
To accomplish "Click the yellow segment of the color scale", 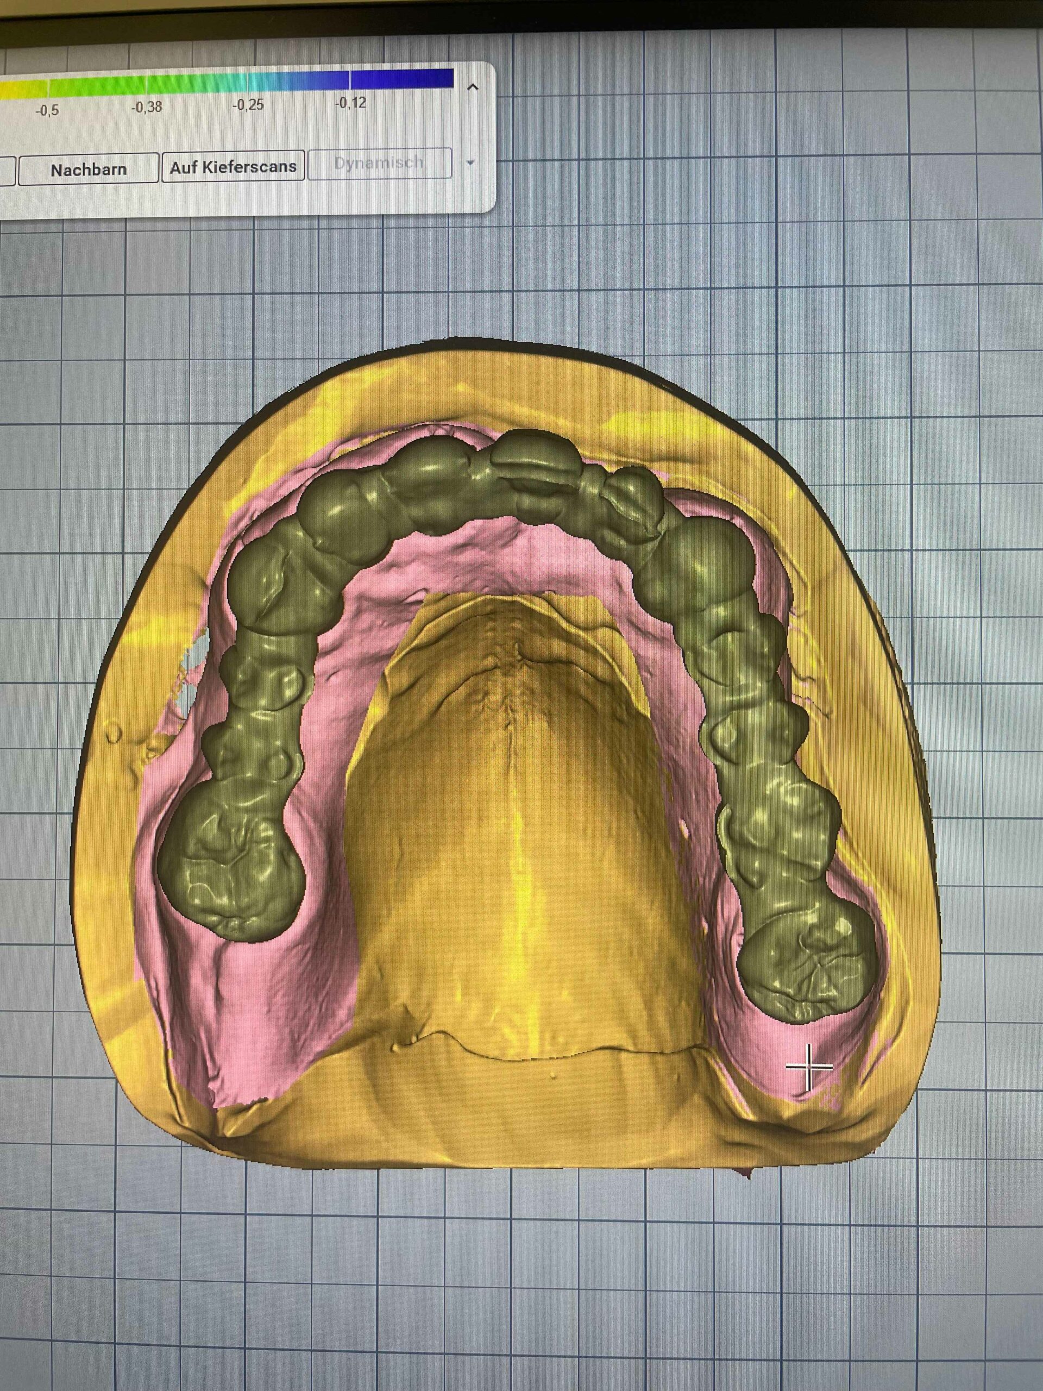I will pyautogui.click(x=23, y=89).
